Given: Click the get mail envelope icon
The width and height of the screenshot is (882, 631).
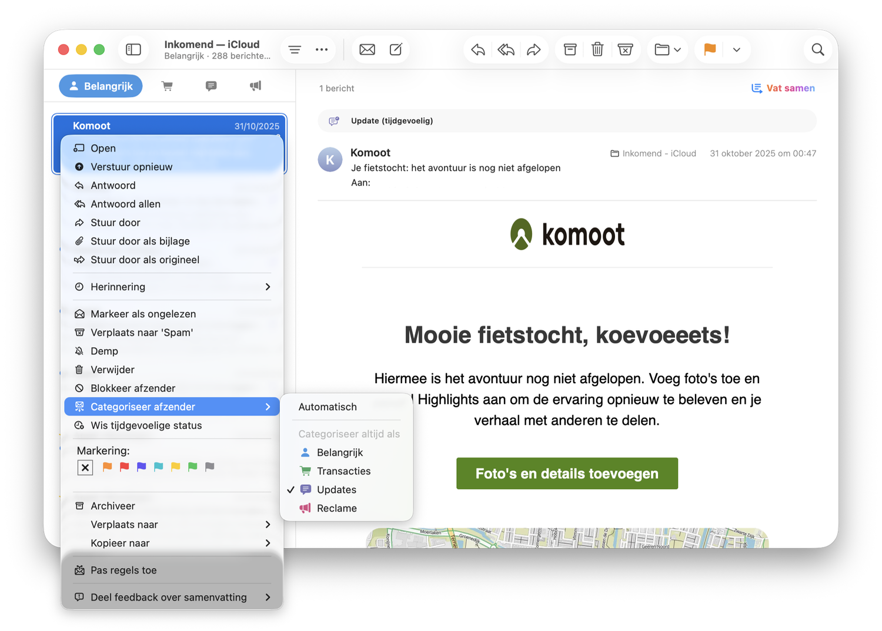Looking at the screenshot, I should (367, 50).
